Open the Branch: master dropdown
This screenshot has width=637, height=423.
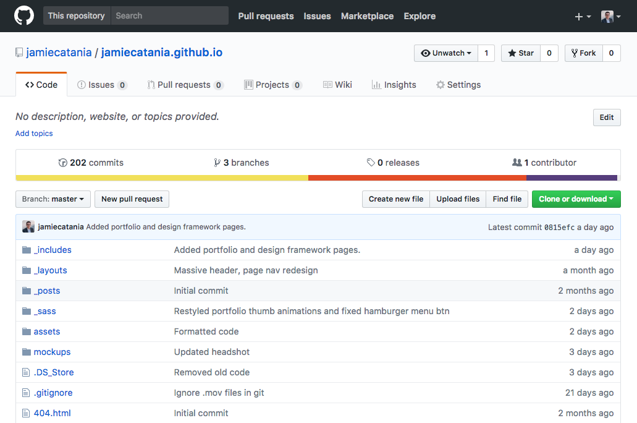[53, 199]
